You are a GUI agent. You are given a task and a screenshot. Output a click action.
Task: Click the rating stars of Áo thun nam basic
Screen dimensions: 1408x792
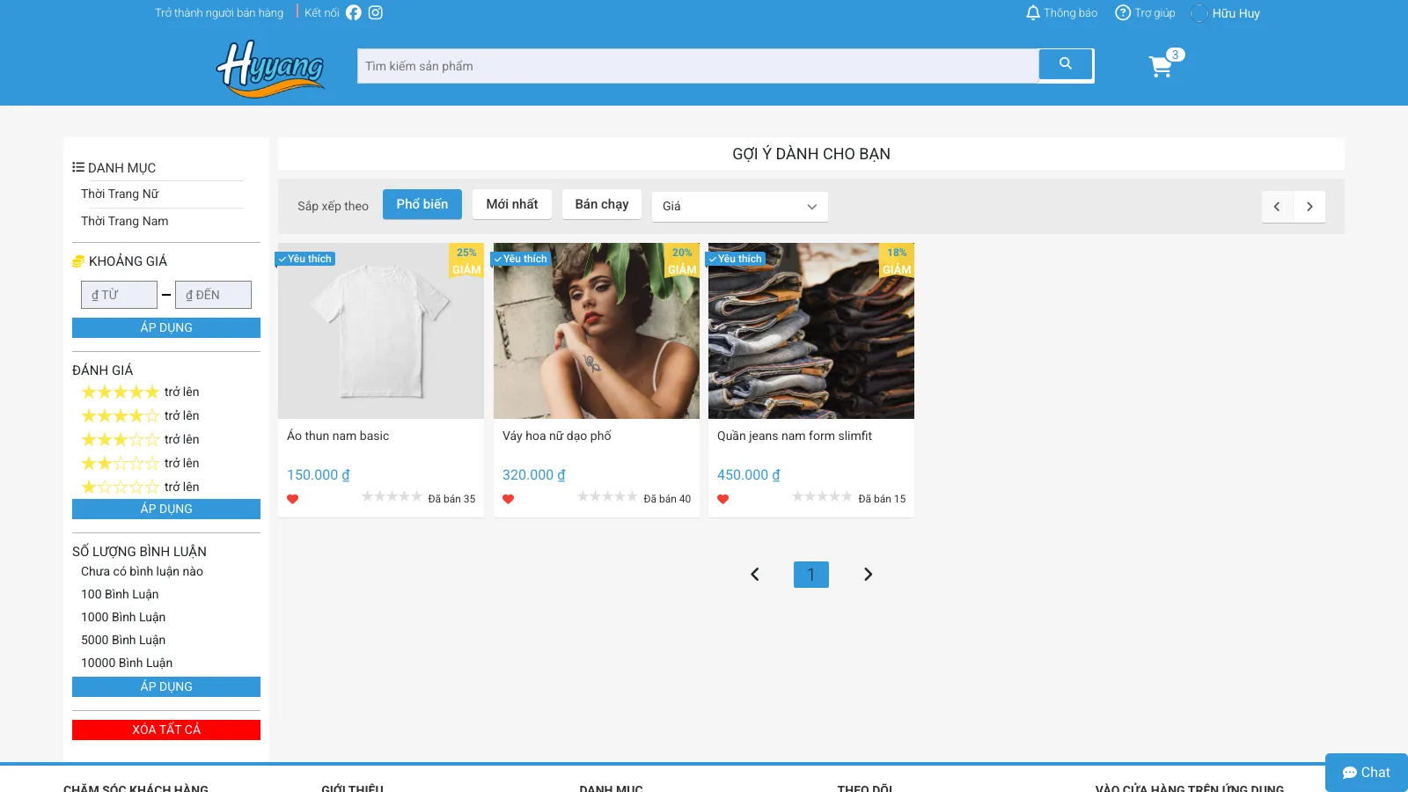392,497
